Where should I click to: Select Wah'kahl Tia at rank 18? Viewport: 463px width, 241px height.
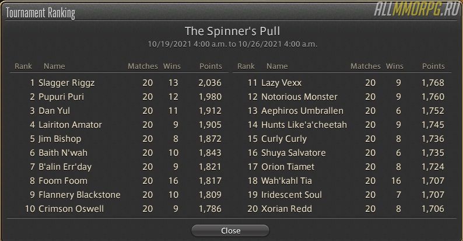click(342, 181)
